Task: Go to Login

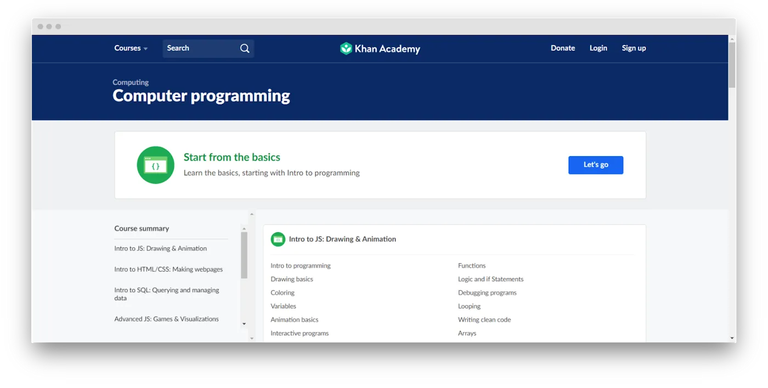Action: (598, 48)
